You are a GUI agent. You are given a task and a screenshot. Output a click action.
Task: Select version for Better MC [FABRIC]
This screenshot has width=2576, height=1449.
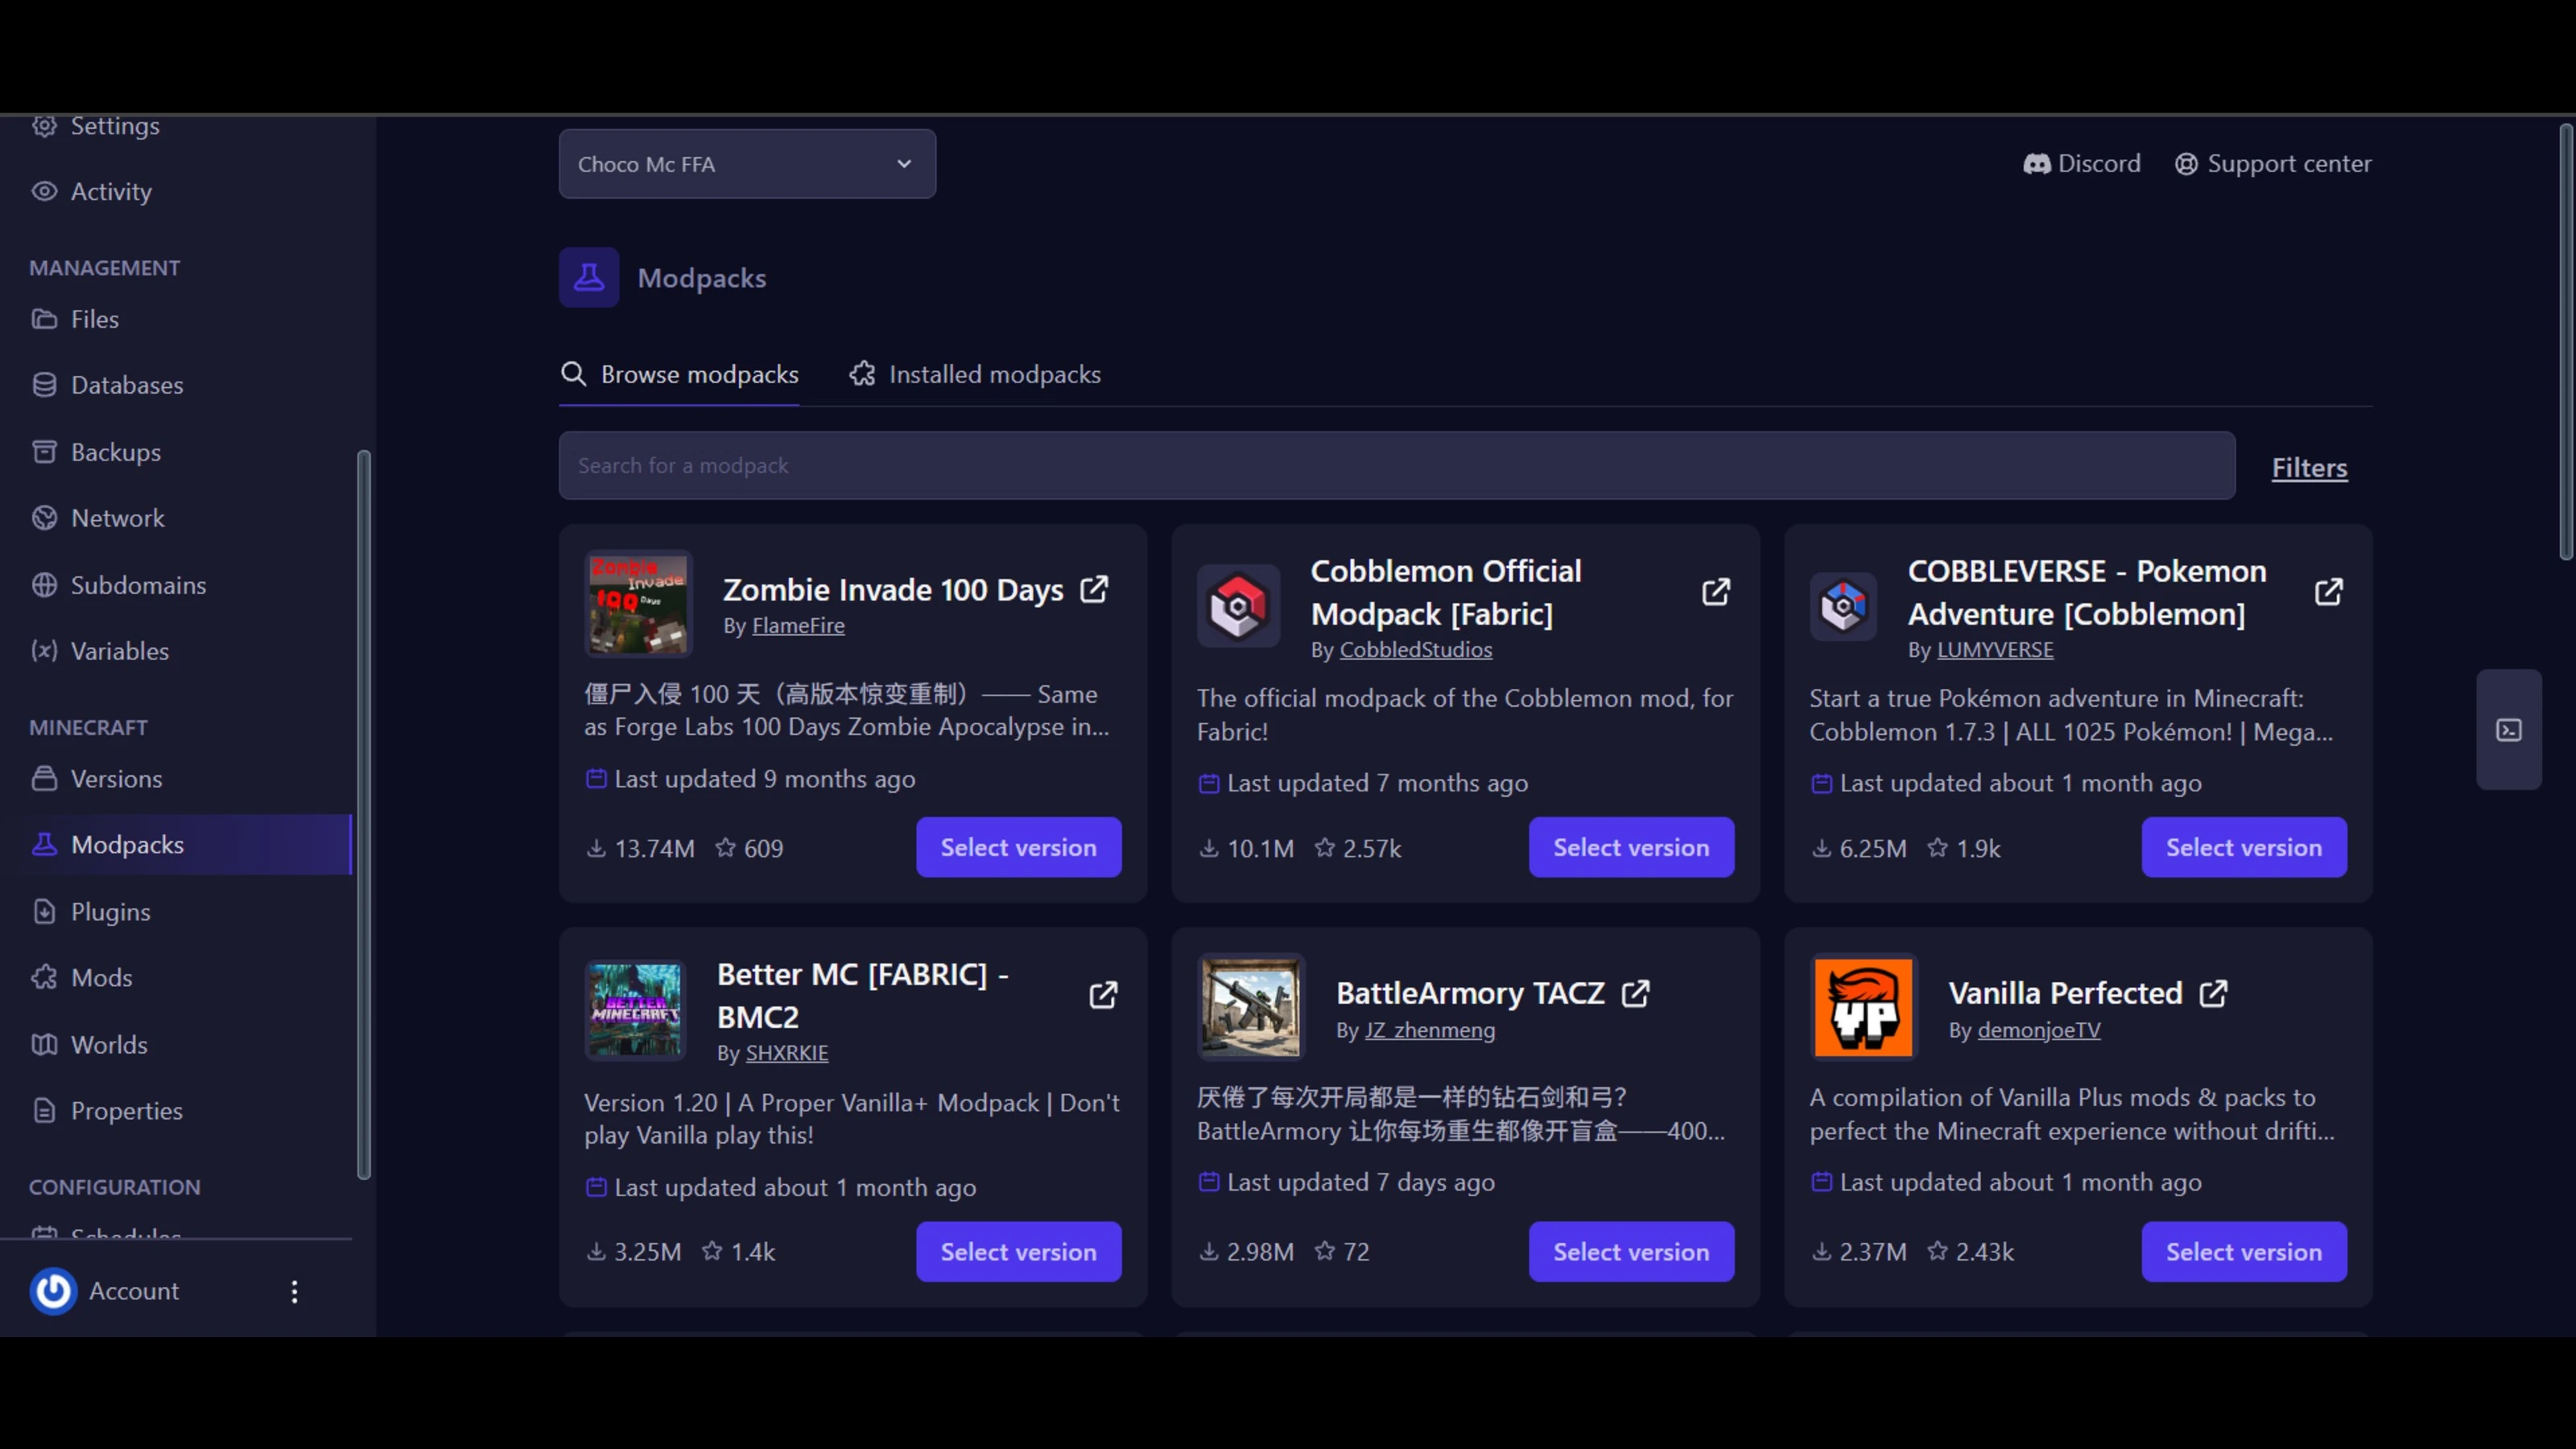[1018, 1251]
